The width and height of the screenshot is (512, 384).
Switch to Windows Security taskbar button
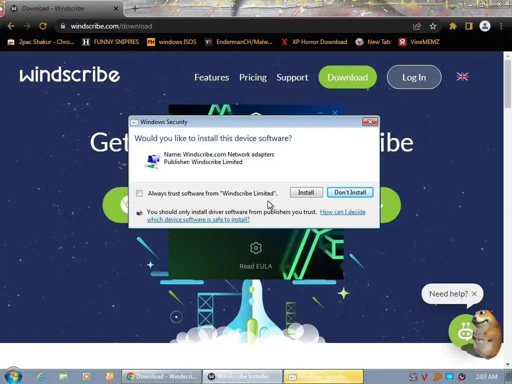pos(323,376)
